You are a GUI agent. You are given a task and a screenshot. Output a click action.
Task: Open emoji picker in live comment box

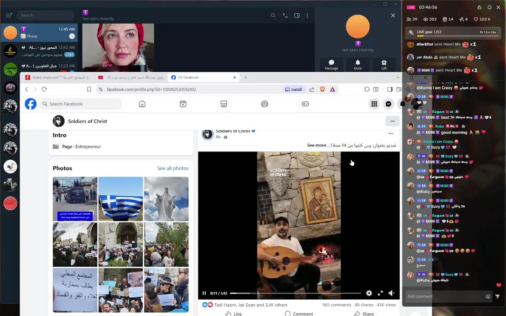(x=488, y=296)
